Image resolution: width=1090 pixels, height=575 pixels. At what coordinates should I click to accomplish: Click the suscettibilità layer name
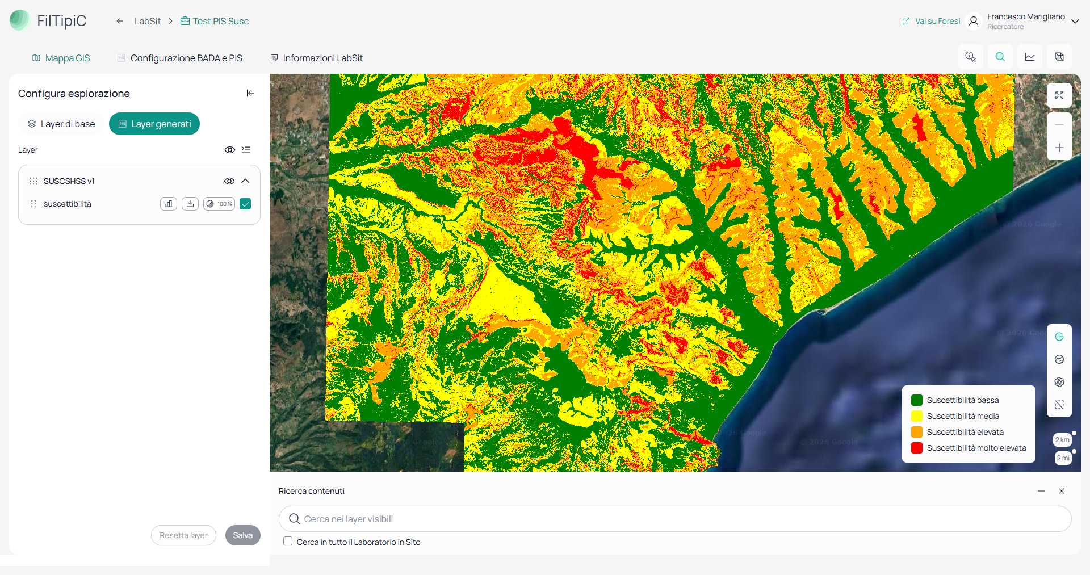[x=68, y=204]
